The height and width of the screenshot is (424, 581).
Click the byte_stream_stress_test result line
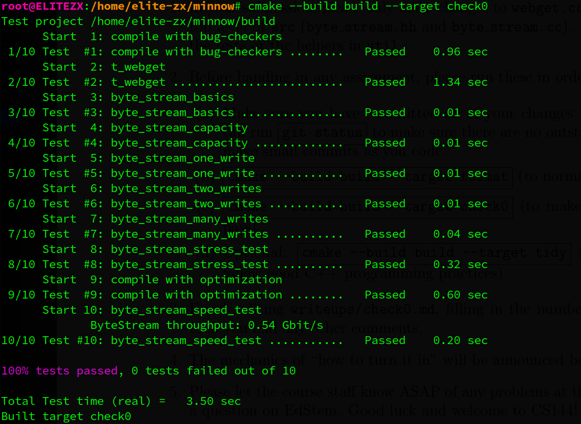coord(247,265)
